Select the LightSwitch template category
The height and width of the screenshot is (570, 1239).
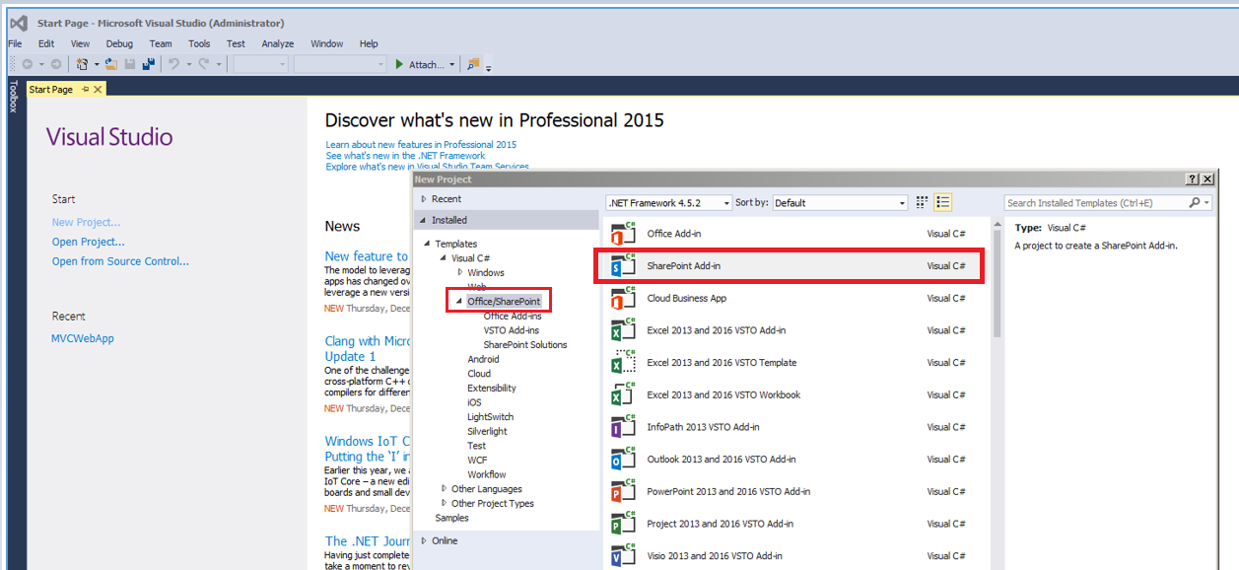point(490,417)
